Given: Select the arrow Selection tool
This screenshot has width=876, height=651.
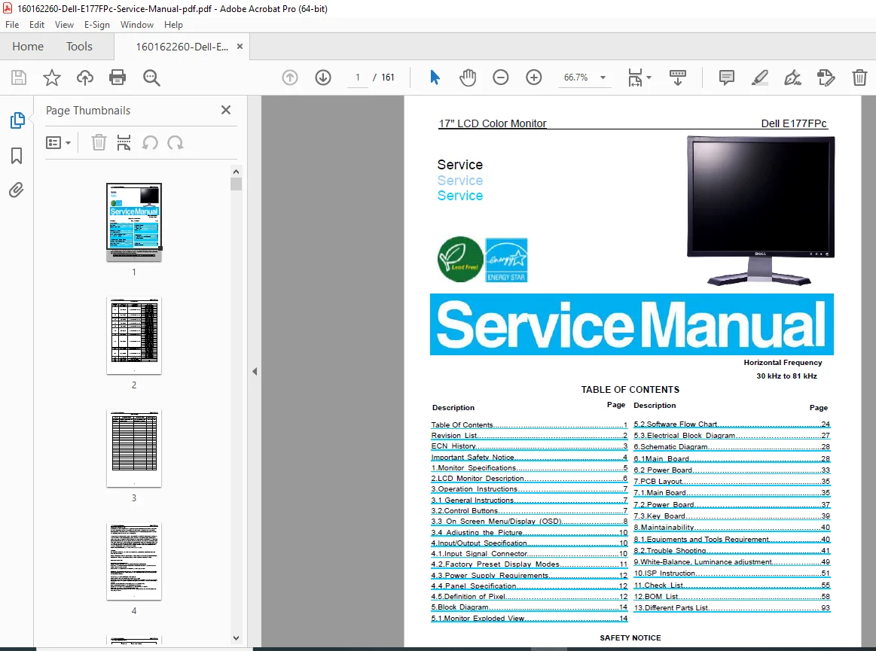Looking at the screenshot, I should click(x=435, y=78).
